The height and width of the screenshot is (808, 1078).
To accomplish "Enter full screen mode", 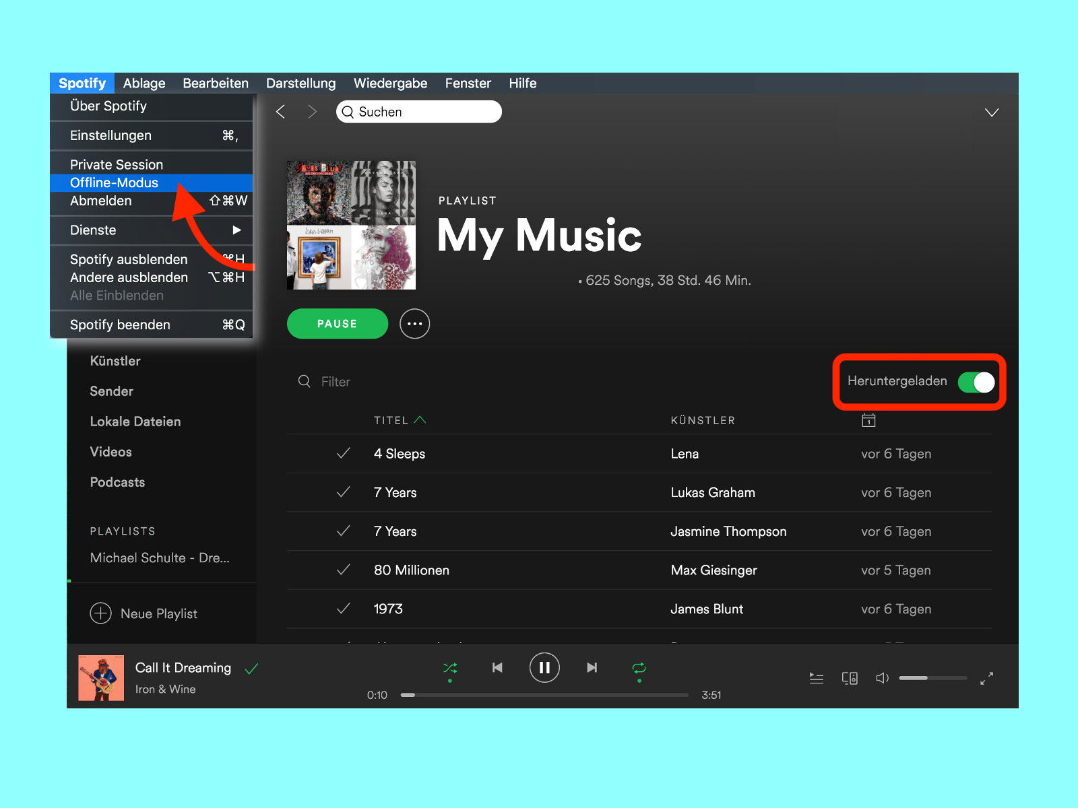I will [987, 679].
